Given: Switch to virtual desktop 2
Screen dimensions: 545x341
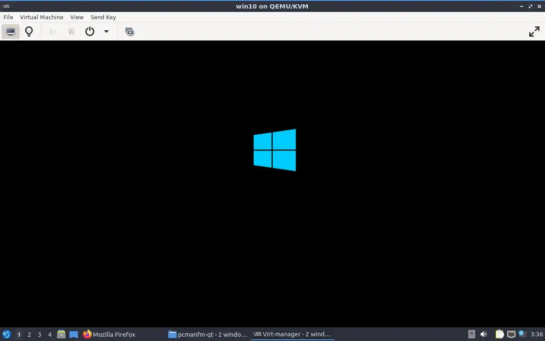Looking at the screenshot, I should click(x=29, y=335).
